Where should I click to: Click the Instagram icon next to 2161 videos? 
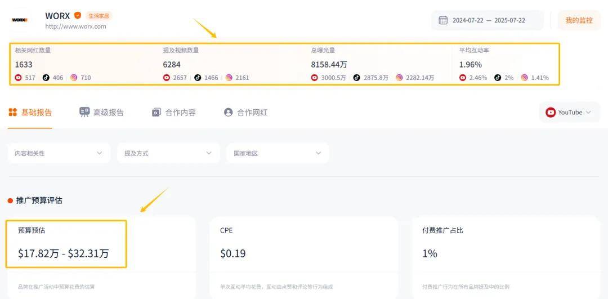point(229,78)
